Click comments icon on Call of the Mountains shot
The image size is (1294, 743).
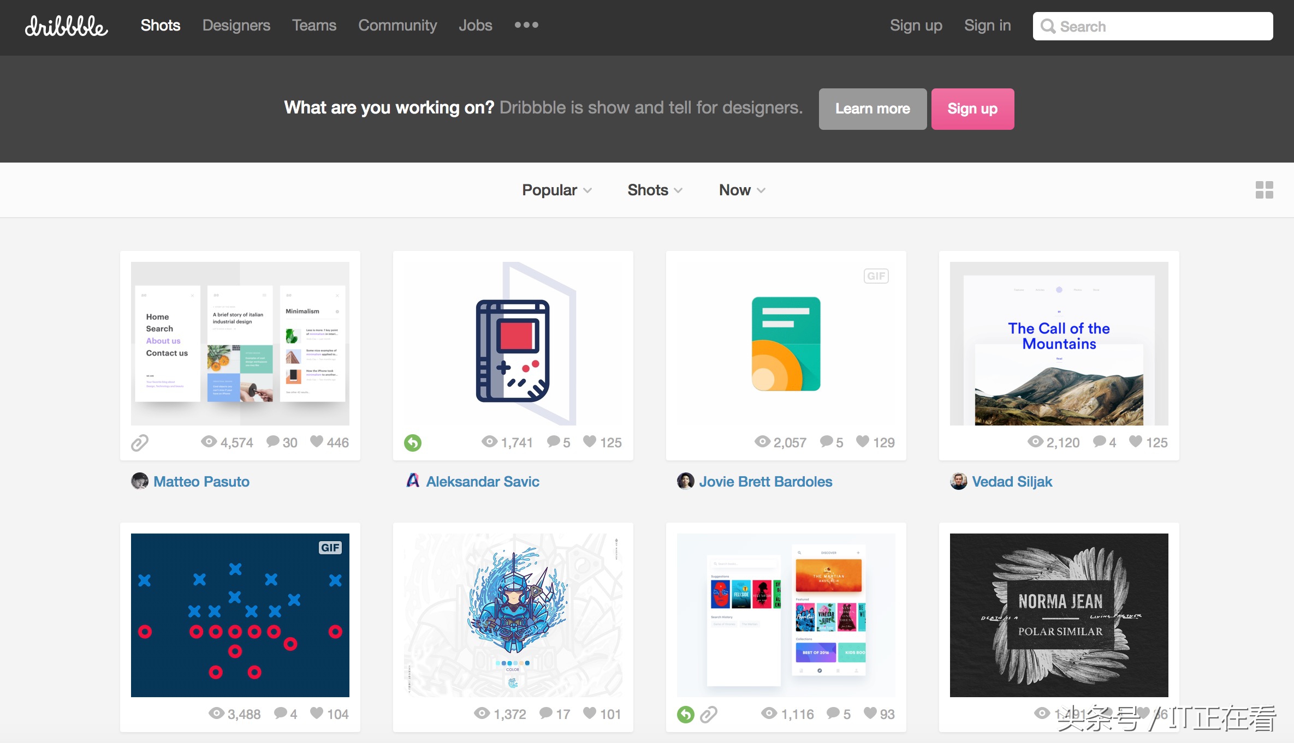(1099, 441)
